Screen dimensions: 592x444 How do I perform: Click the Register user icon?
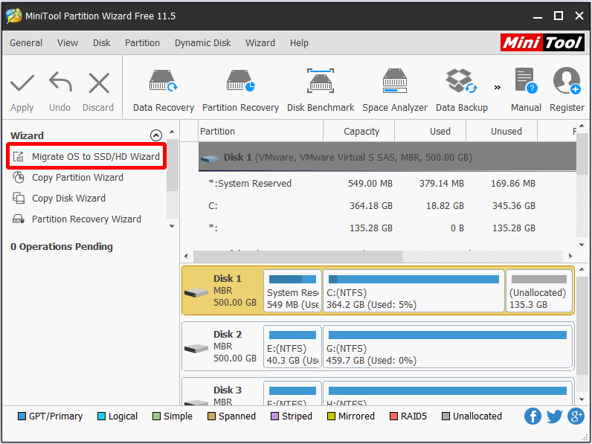point(567,81)
